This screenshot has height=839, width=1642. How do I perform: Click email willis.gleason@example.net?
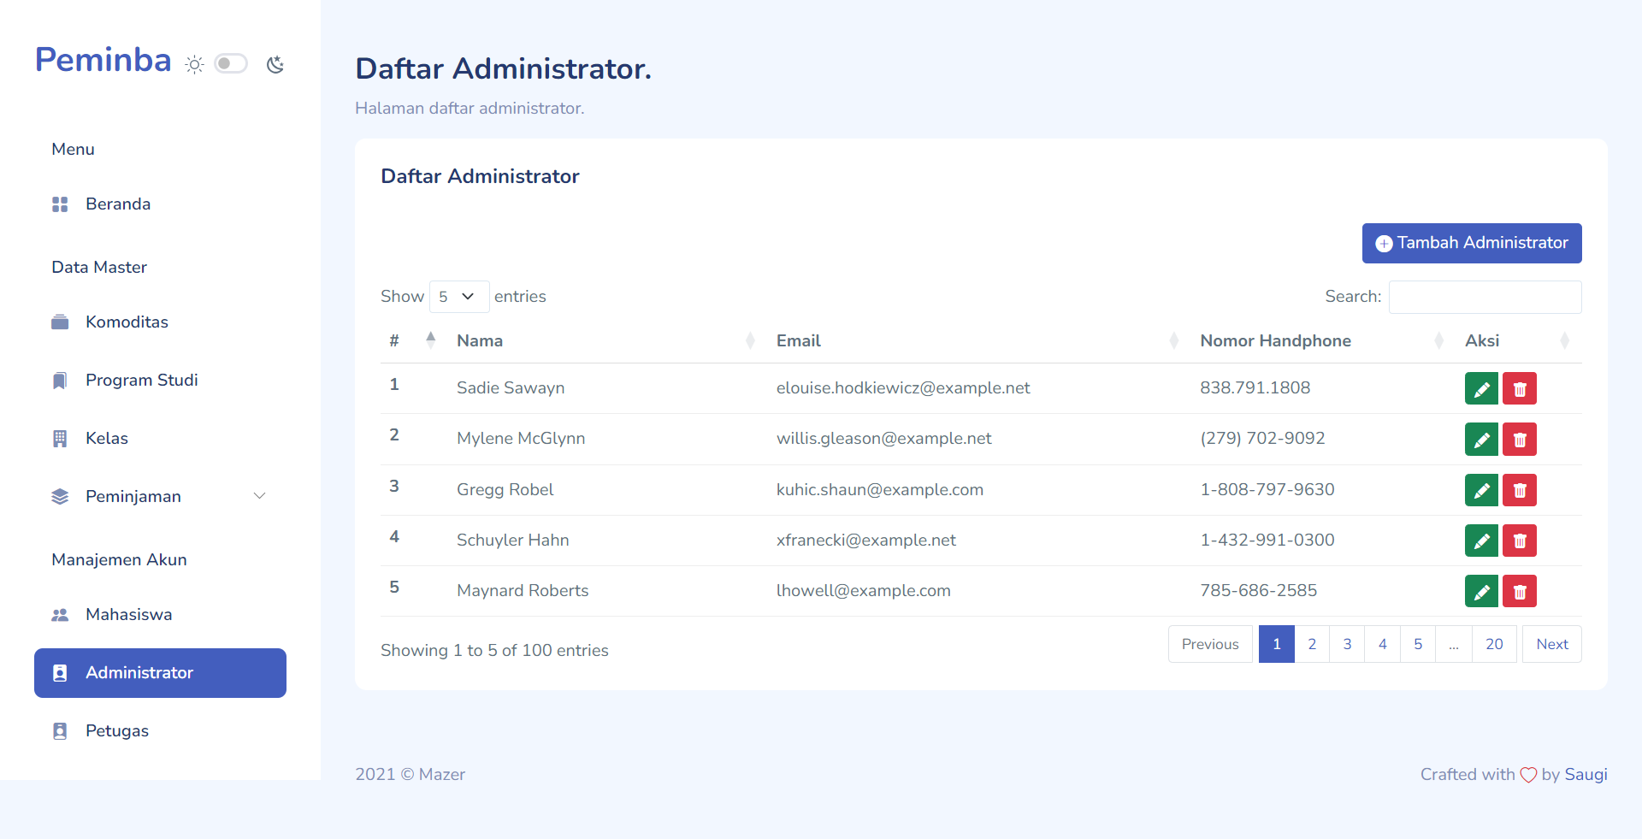(884, 439)
